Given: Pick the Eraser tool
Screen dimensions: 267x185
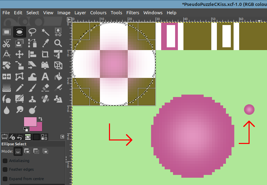Looking at the screenshot, I should click(45, 87).
